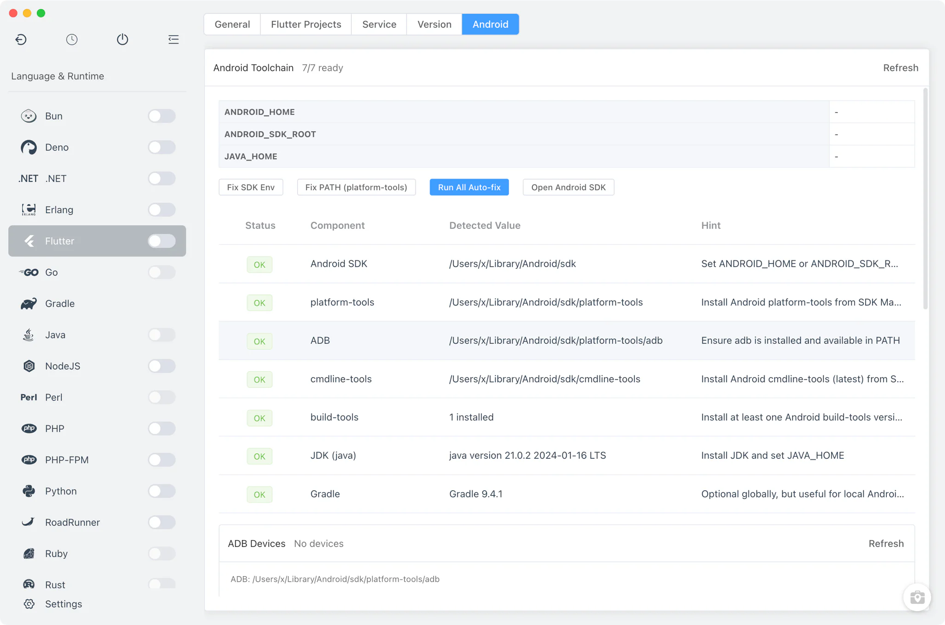Click the Settings gear icon
Viewport: 945px width, 625px height.
pos(29,604)
